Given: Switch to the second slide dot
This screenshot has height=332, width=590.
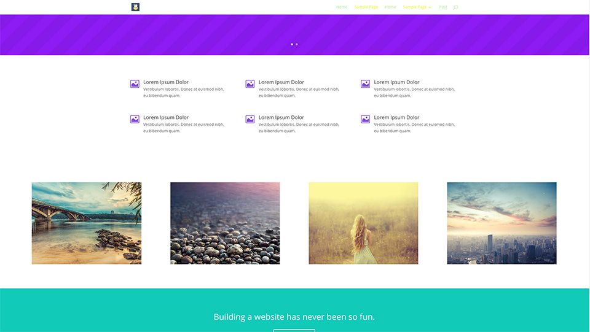Looking at the screenshot, I should [x=297, y=44].
